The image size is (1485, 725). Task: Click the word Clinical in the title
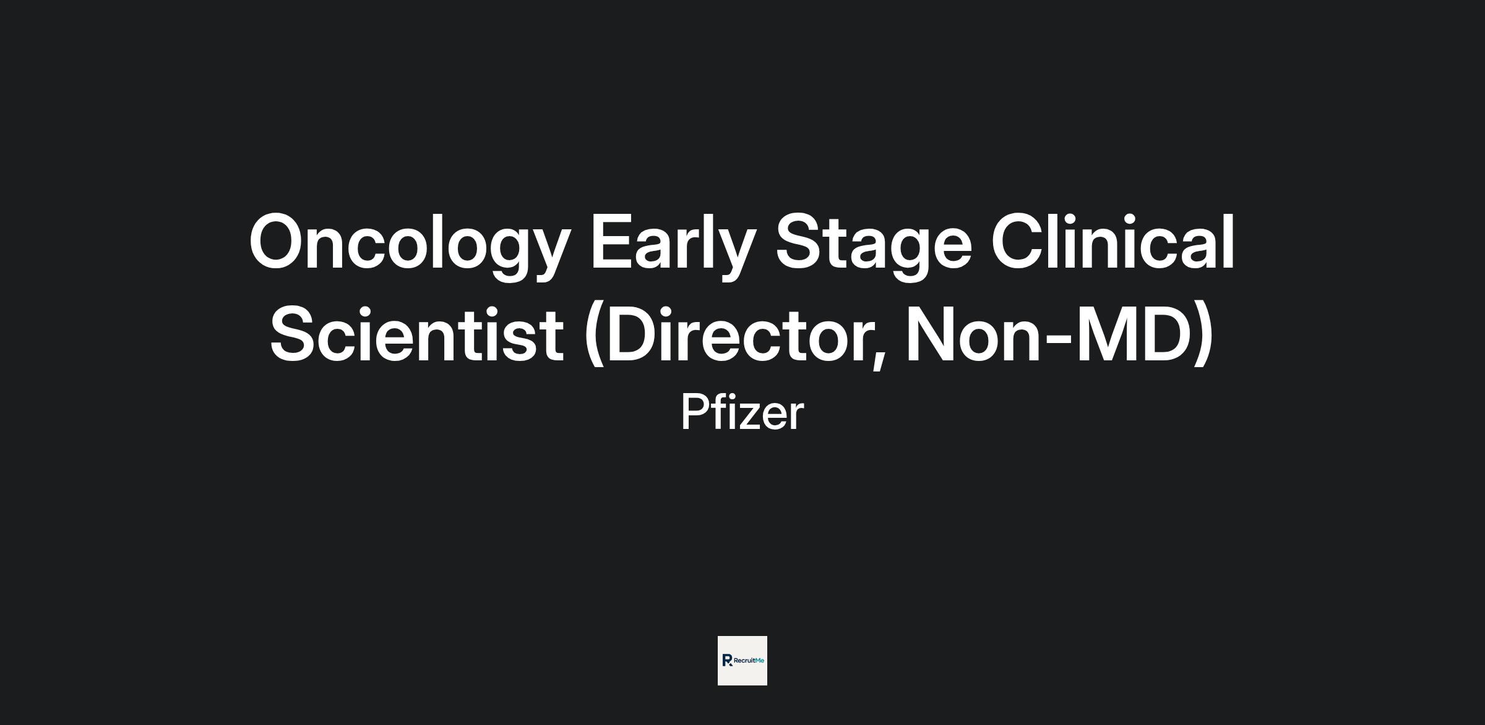tap(1113, 242)
